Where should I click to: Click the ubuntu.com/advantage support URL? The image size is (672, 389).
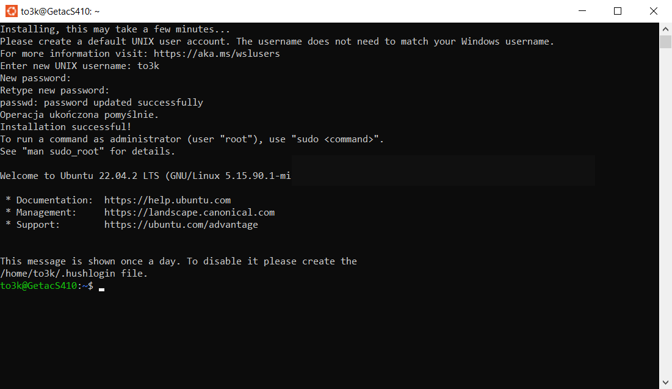click(181, 225)
